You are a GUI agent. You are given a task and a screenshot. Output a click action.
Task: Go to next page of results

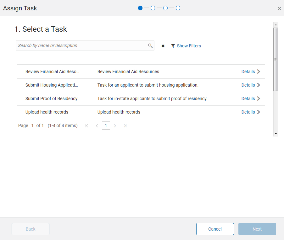coord(115,126)
